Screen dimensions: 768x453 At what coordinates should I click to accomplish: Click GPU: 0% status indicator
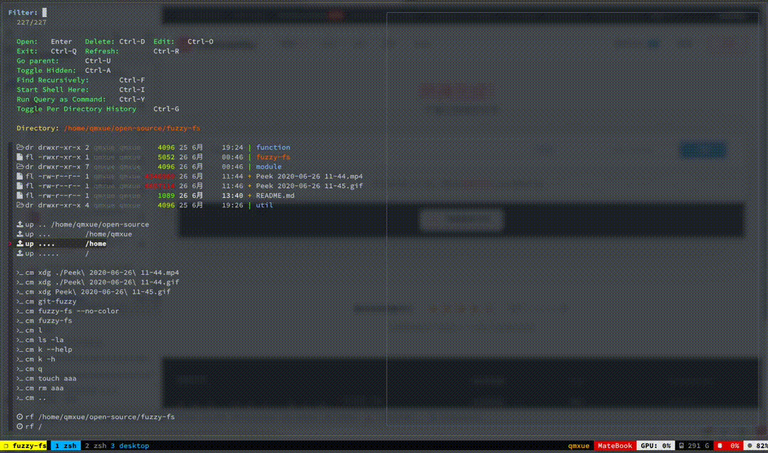pyautogui.click(x=656, y=446)
